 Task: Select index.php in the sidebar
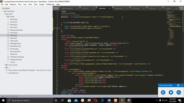pos(14,35)
